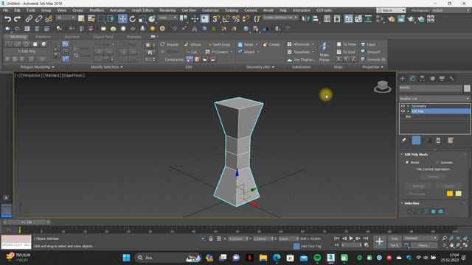Toggle the Percent Snap icon
Screen dimensions: 472x265
pos(236,19)
